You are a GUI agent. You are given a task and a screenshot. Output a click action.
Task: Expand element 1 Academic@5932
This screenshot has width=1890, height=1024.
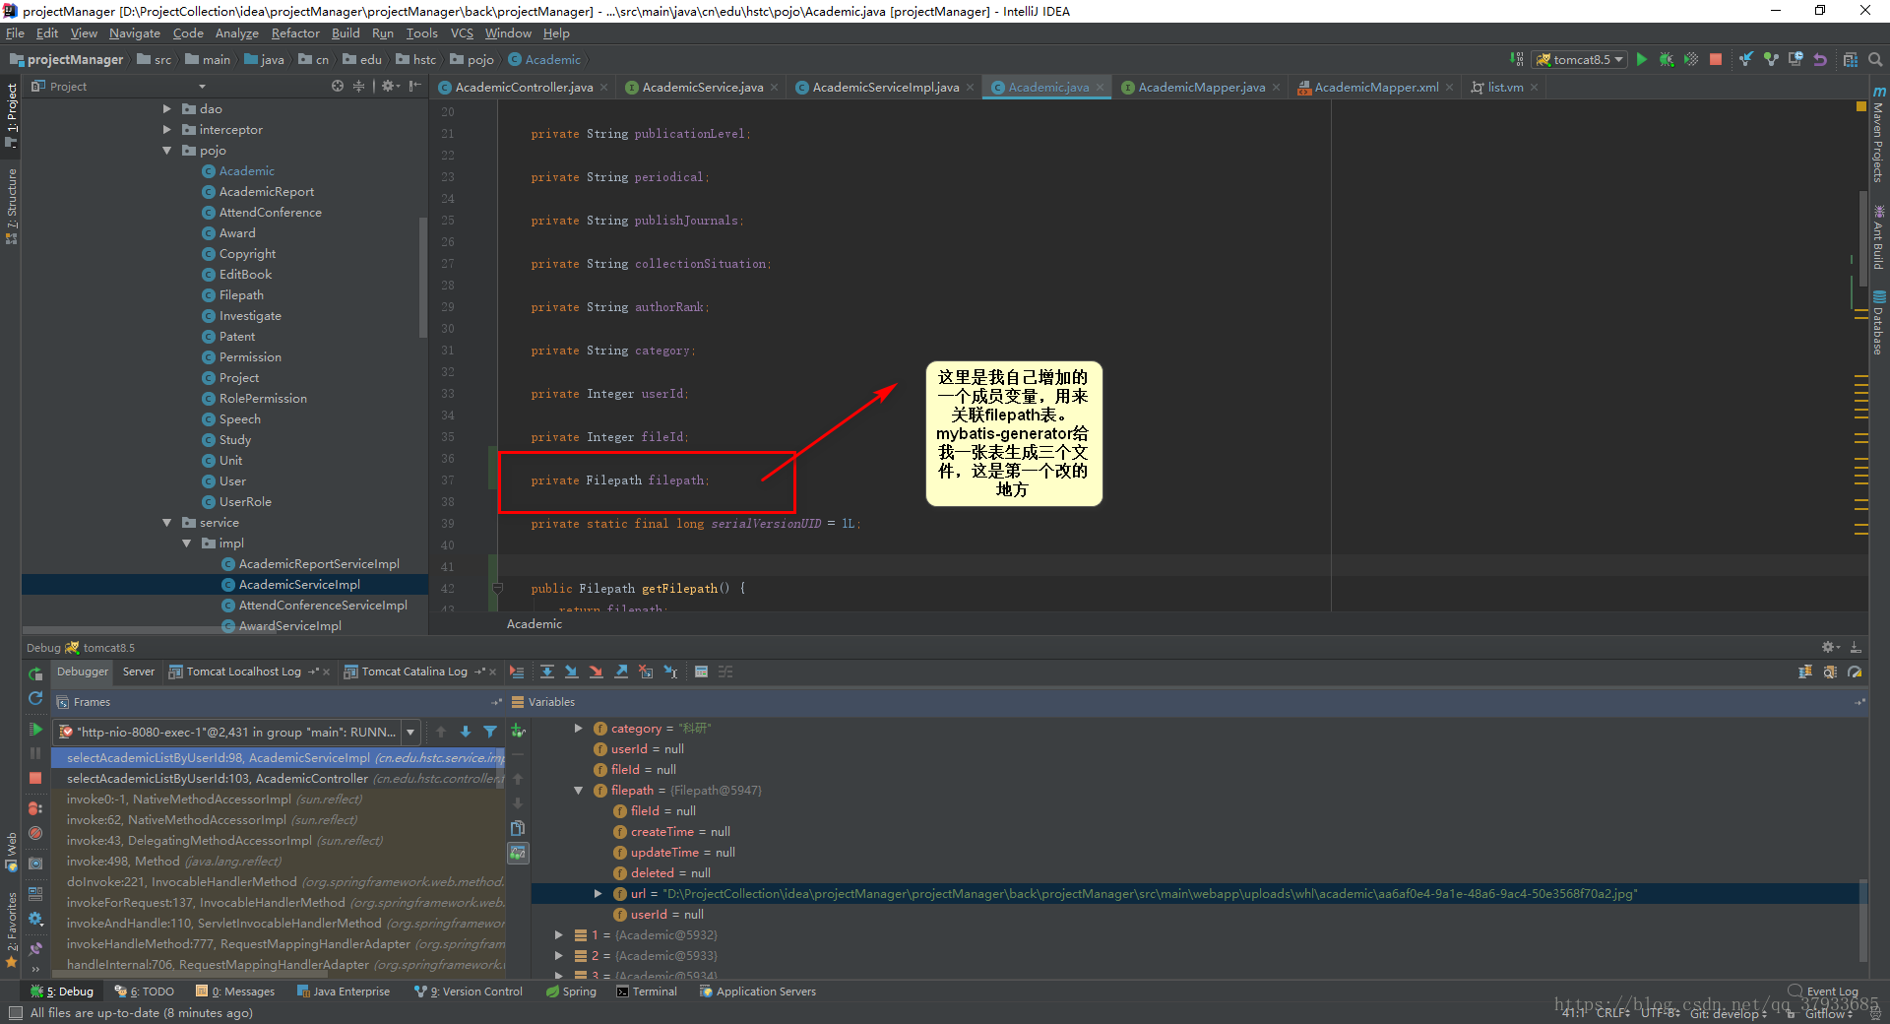point(559,935)
